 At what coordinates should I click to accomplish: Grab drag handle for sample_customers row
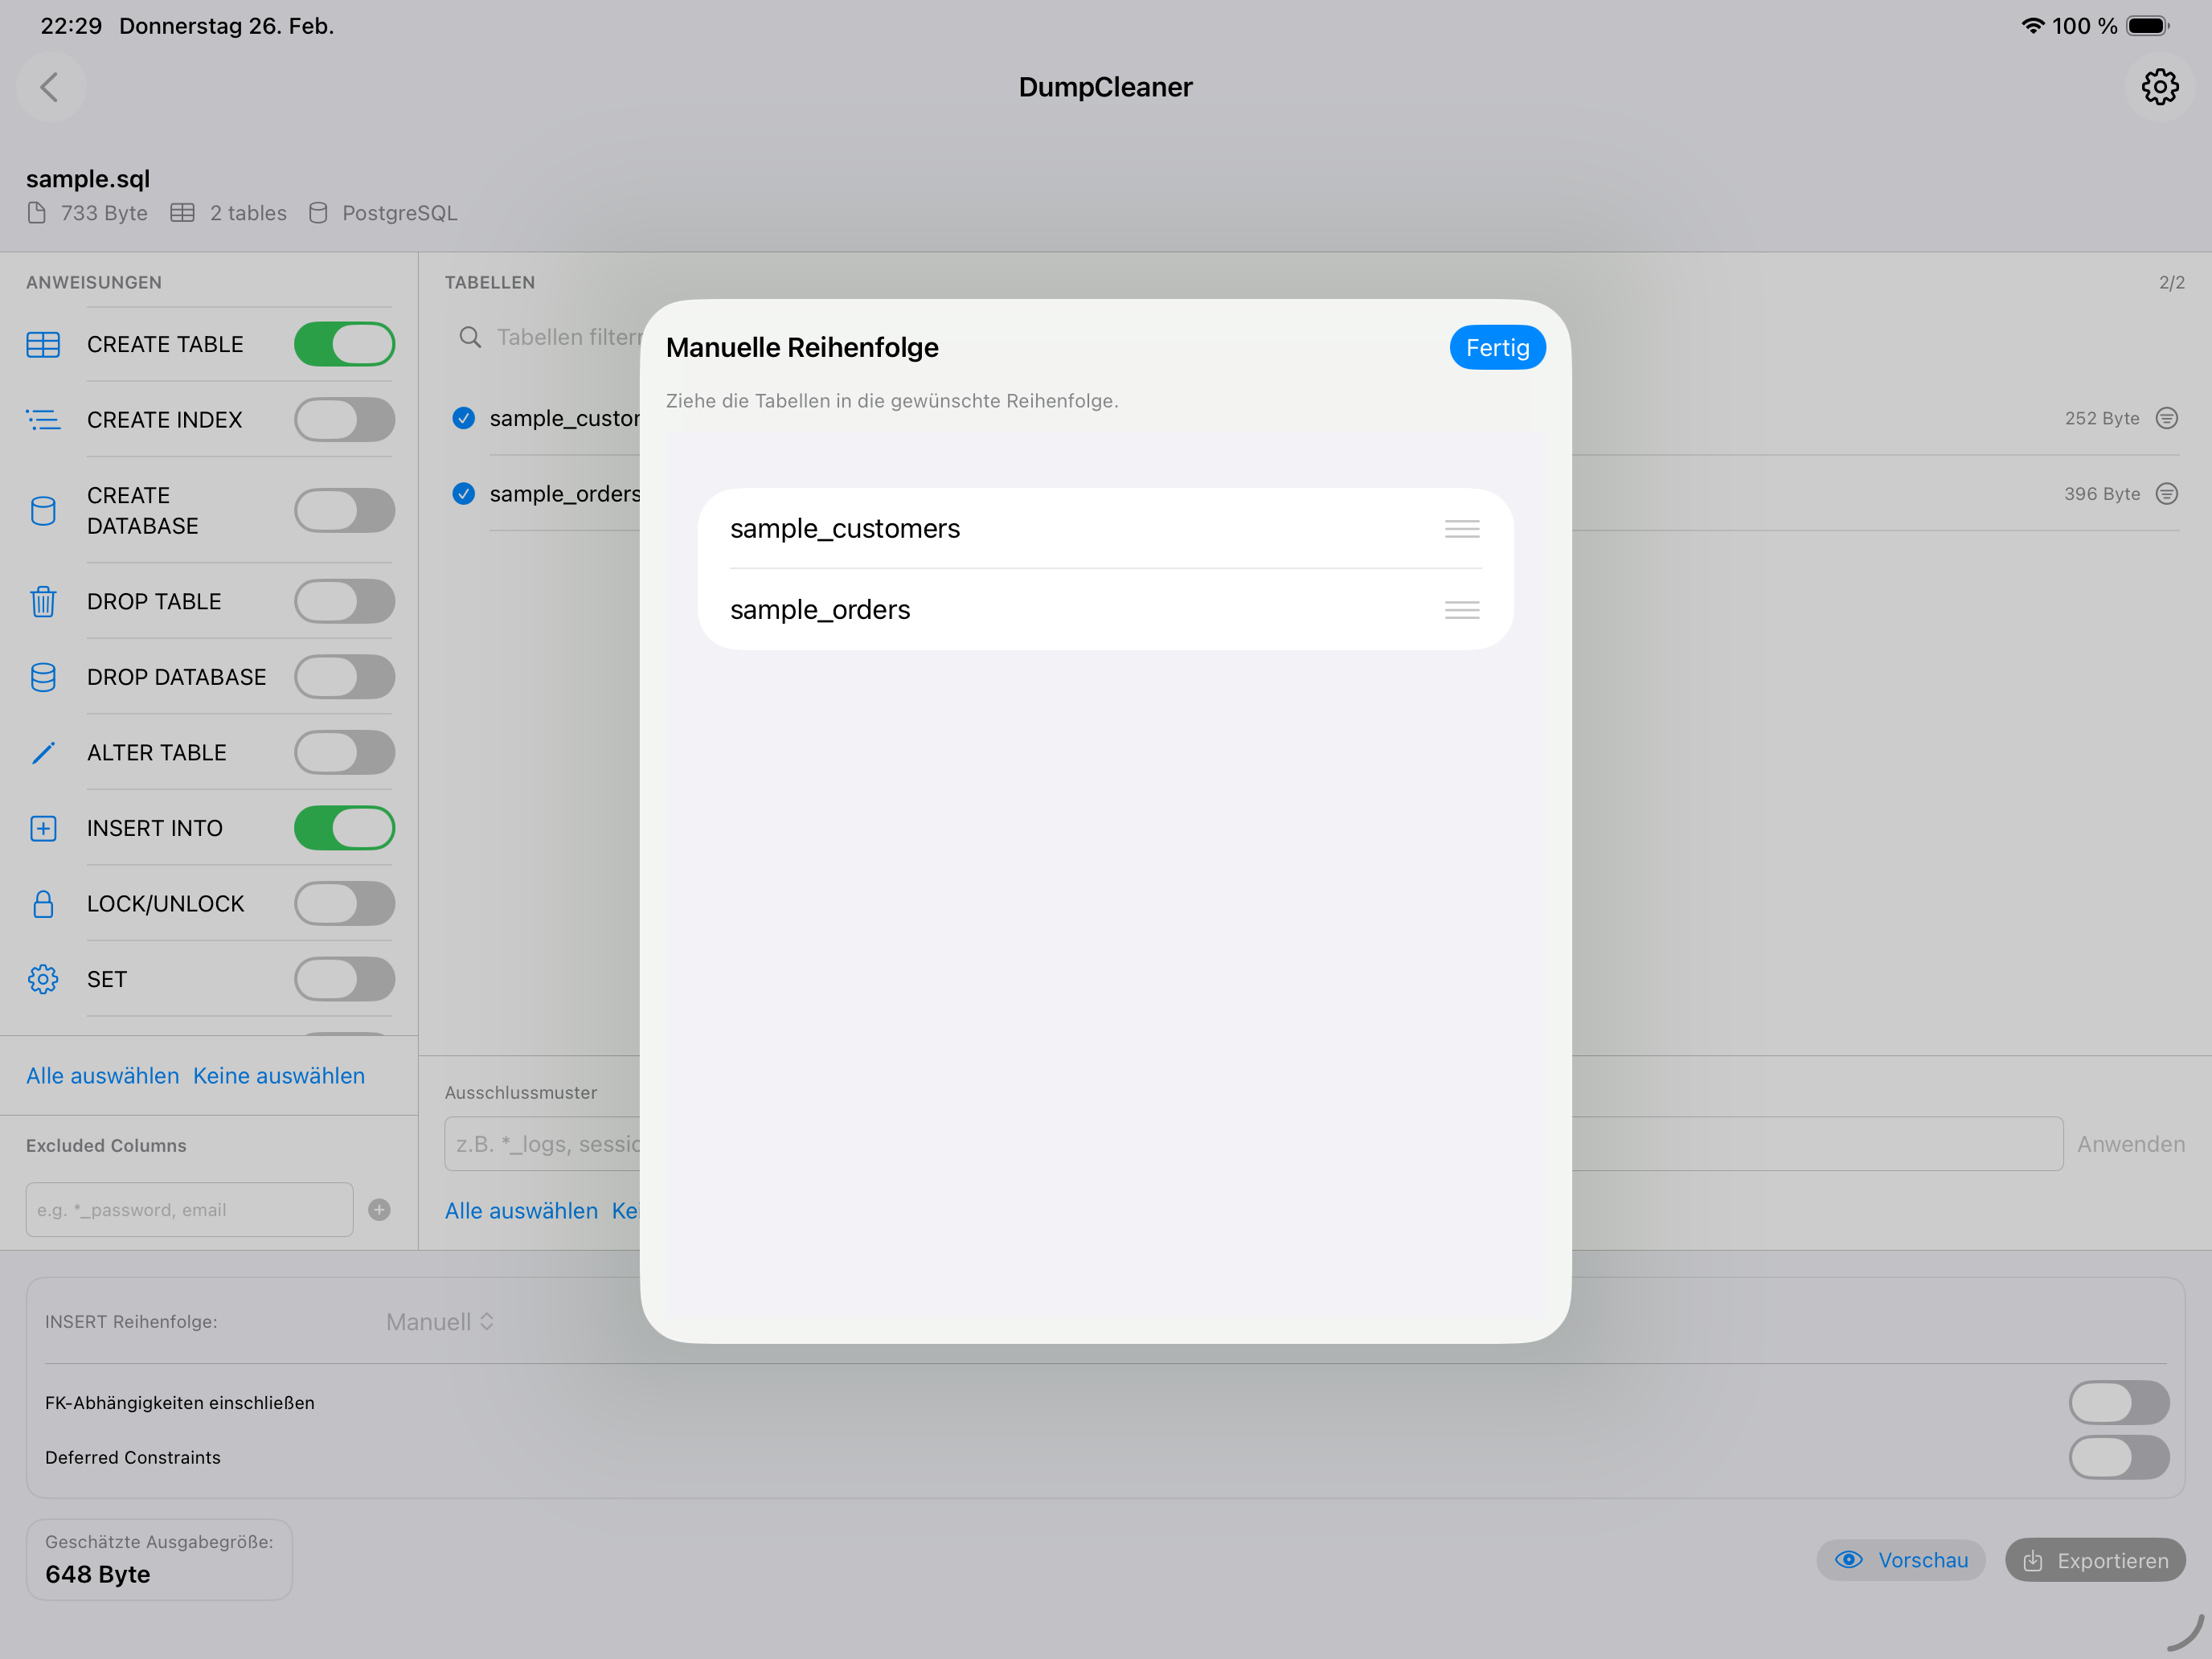1461,529
